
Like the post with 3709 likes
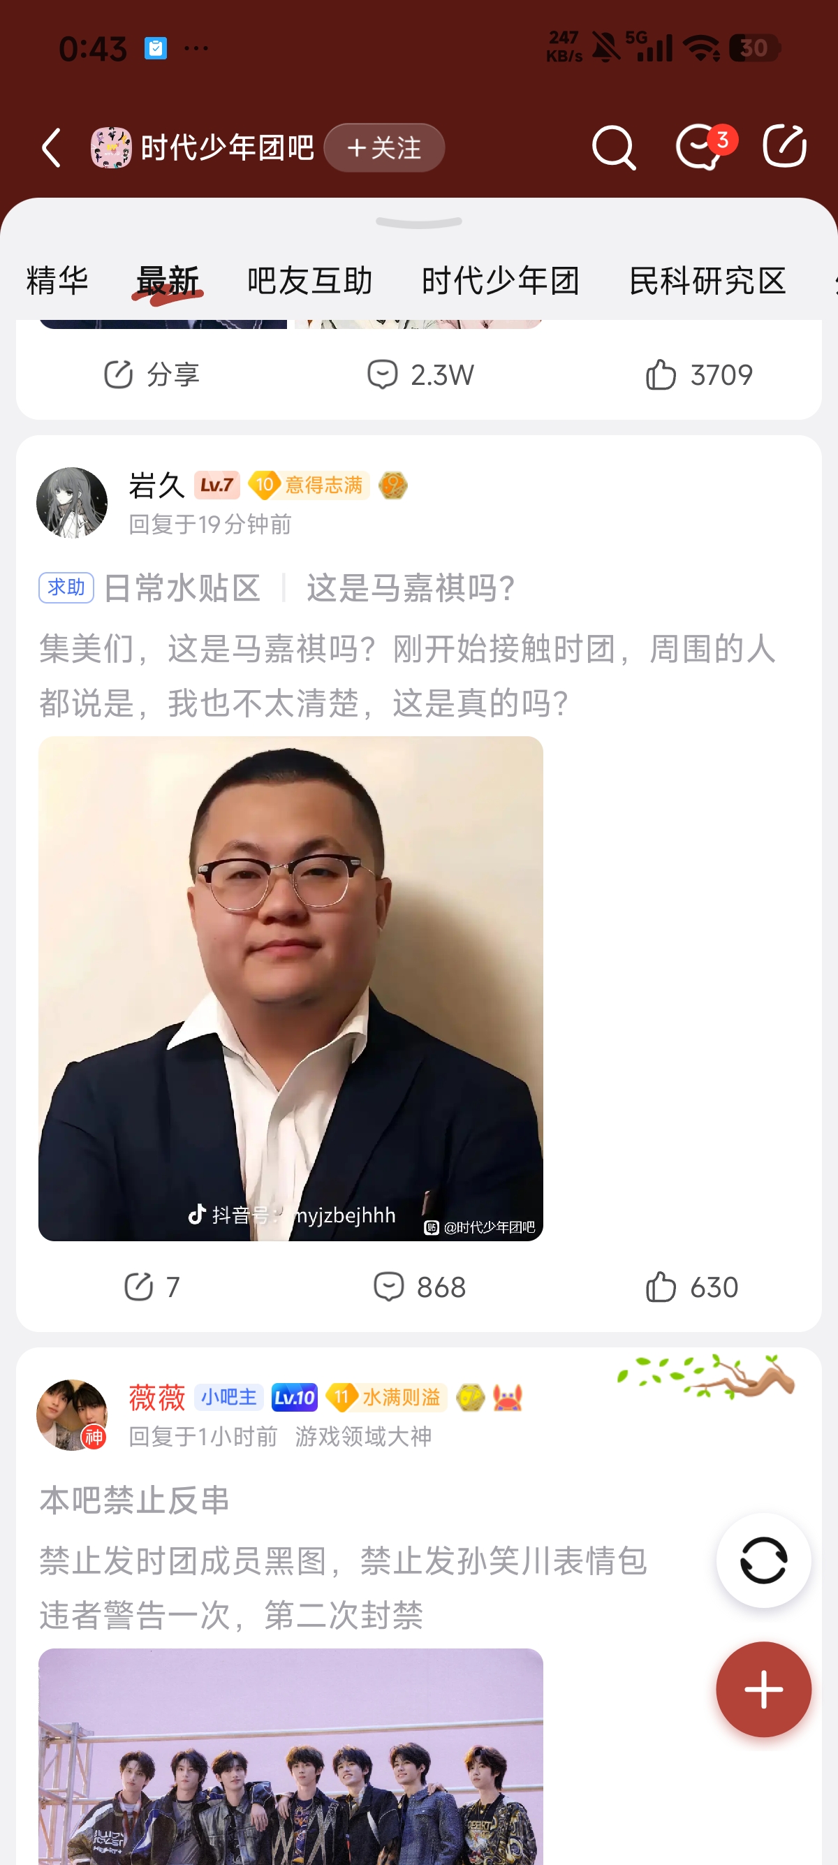click(698, 375)
